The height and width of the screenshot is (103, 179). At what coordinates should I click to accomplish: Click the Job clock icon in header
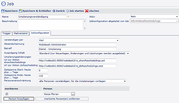click(x=3, y=4)
